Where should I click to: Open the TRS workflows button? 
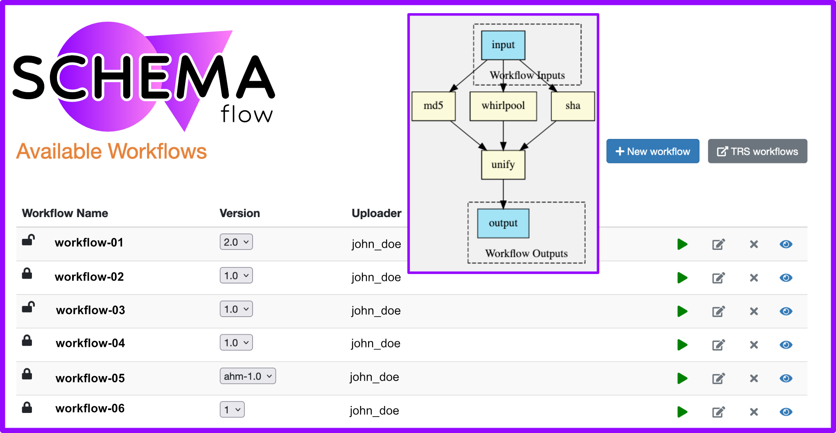757,152
